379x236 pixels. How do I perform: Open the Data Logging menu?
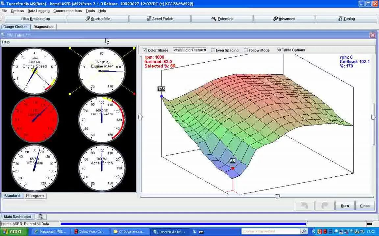coord(38,11)
